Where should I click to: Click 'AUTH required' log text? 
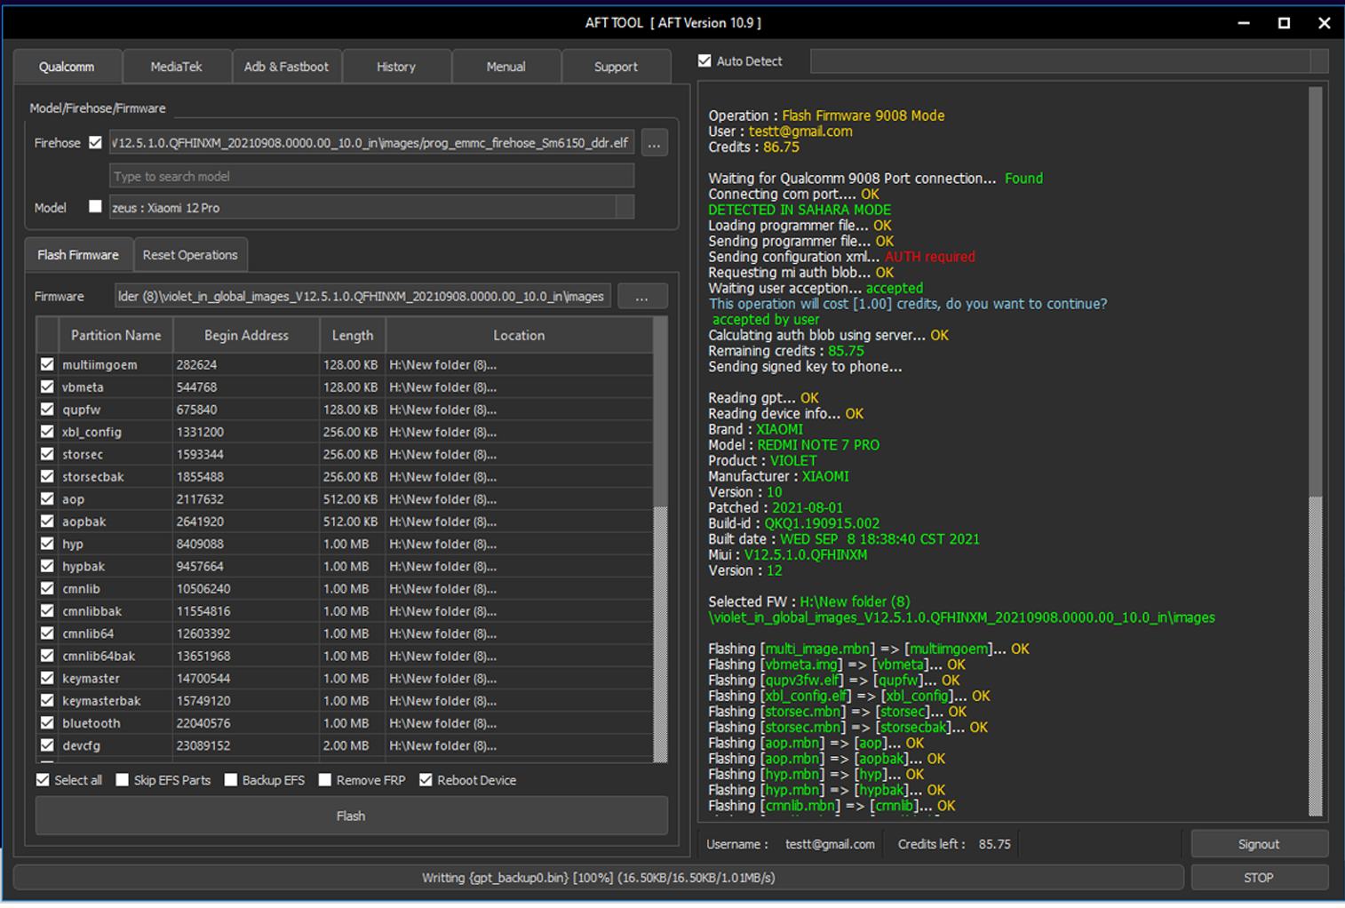click(x=930, y=257)
